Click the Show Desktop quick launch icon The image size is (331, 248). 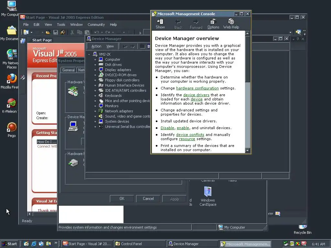pyautogui.click(x=26, y=244)
